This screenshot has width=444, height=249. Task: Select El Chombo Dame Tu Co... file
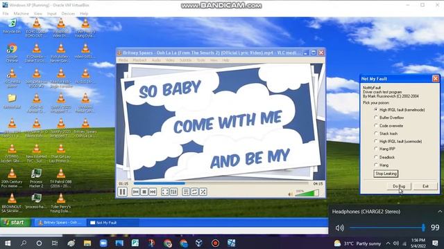tap(36, 53)
